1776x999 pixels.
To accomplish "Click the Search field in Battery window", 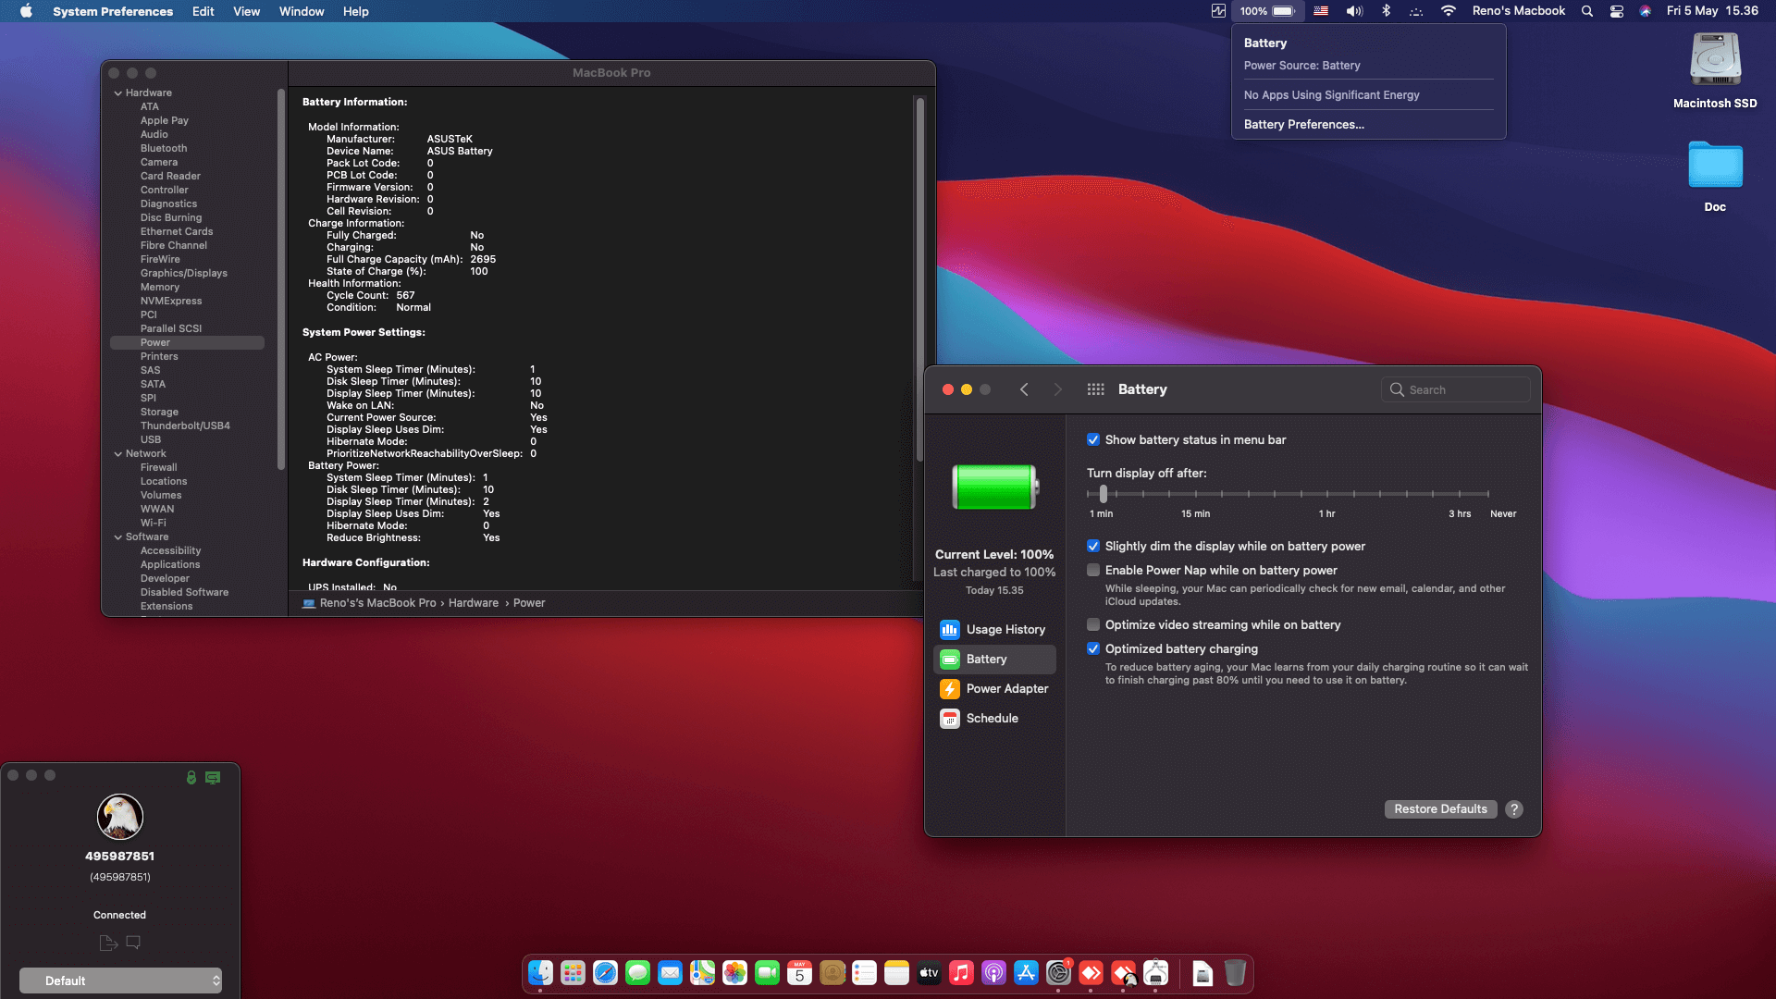I will click(1456, 389).
